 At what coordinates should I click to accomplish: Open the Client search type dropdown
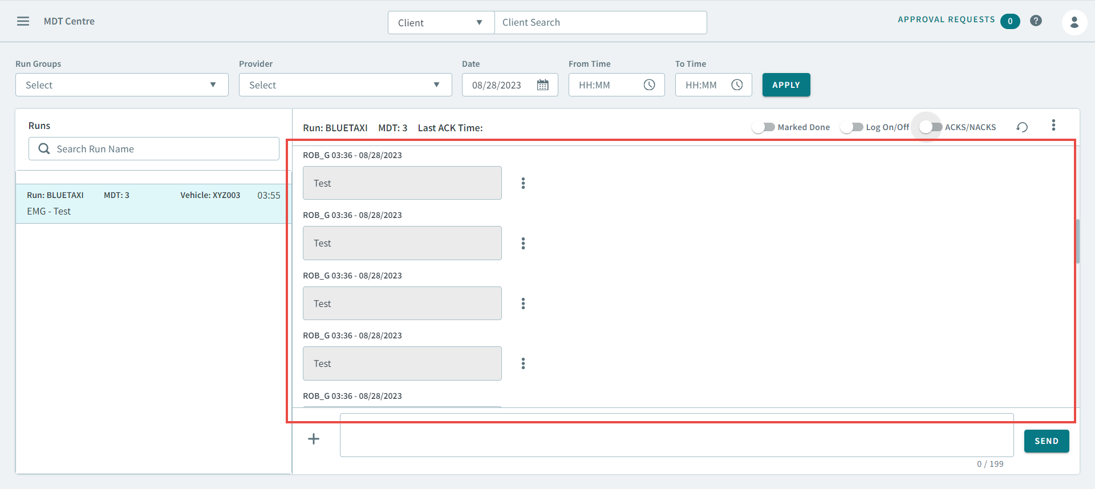pyautogui.click(x=441, y=23)
